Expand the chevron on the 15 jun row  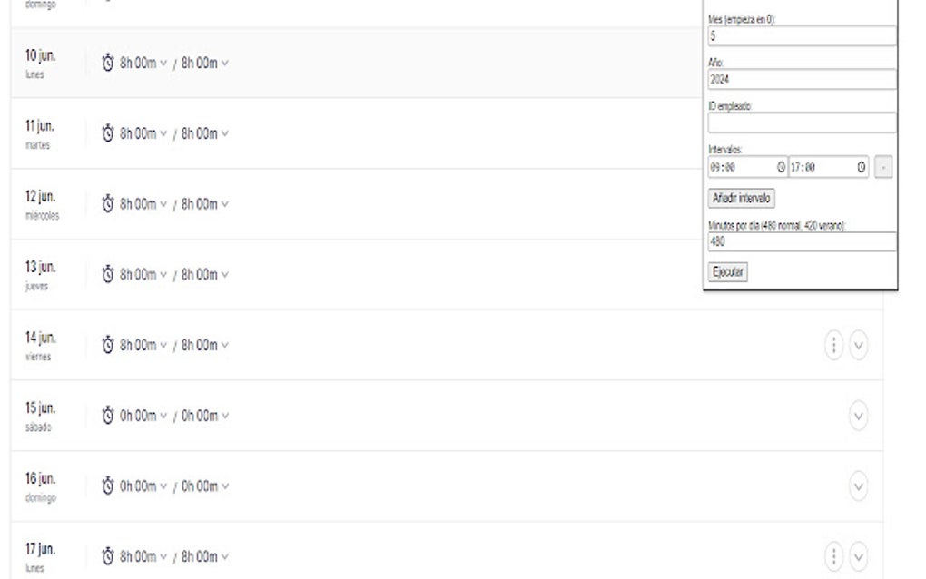pyautogui.click(x=858, y=416)
